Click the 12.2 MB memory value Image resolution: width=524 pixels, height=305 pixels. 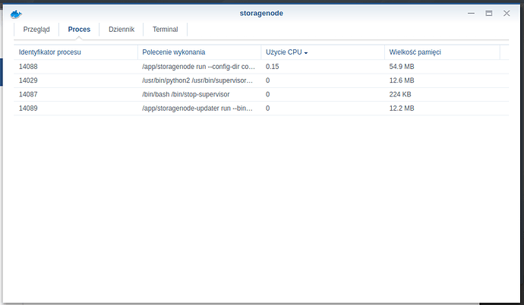click(x=402, y=108)
